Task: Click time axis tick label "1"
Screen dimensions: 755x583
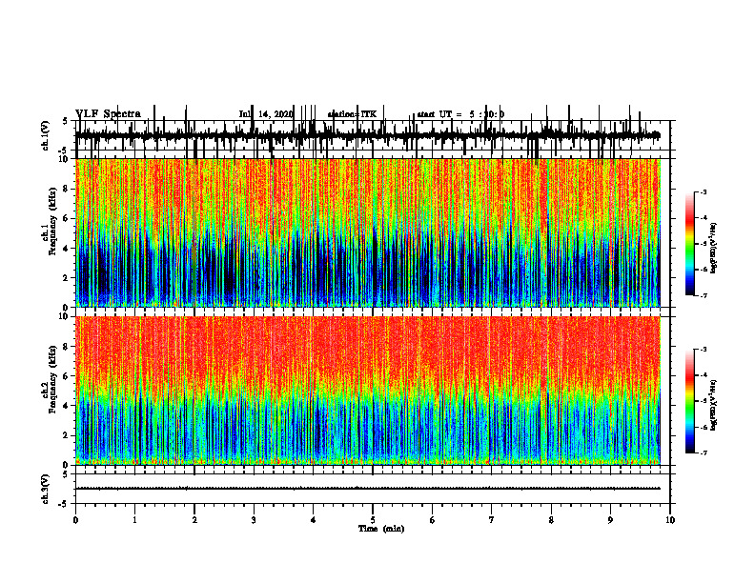Action: pos(134,520)
